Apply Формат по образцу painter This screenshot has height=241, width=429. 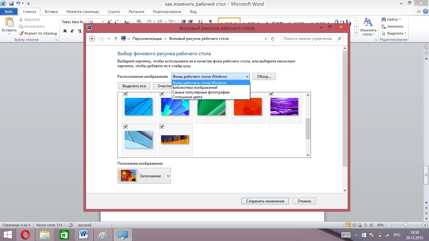coord(38,33)
